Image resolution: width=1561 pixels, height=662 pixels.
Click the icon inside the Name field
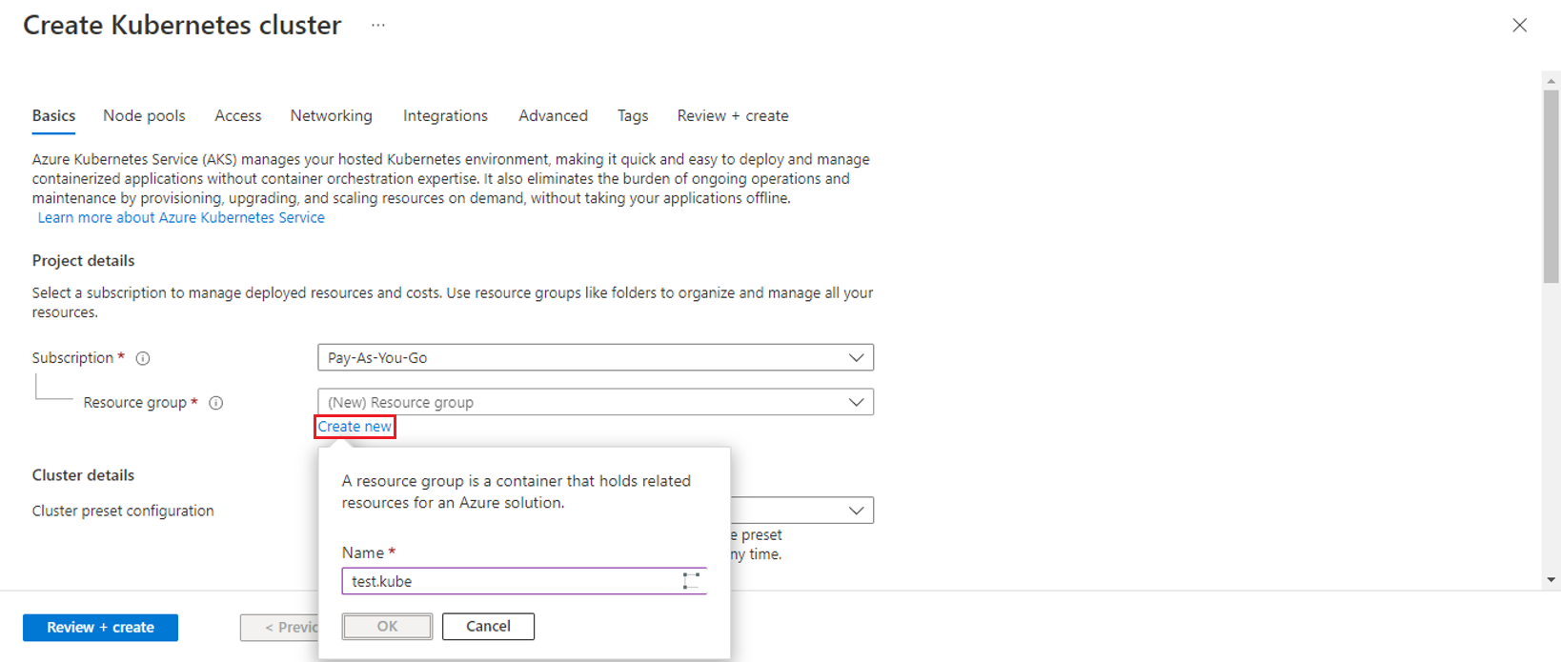click(691, 581)
